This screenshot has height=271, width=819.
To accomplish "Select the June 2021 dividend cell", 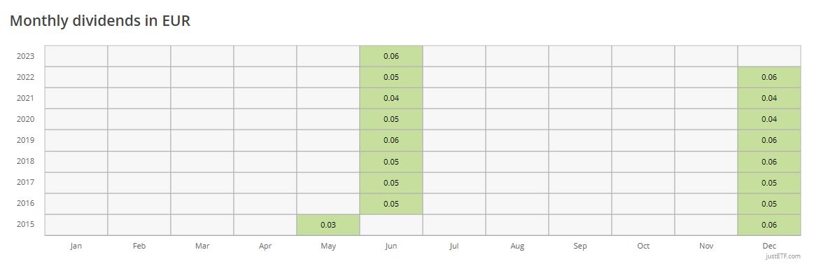I will click(x=391, y=98).
